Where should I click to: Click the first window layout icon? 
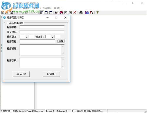click(42, 13)
